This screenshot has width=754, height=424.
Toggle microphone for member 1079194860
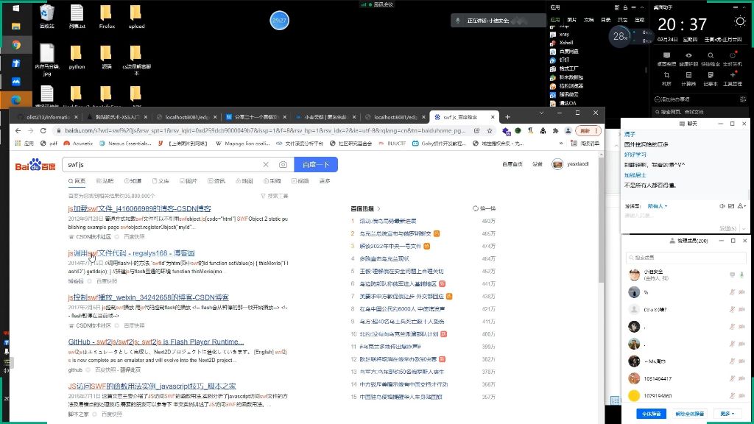732,396
